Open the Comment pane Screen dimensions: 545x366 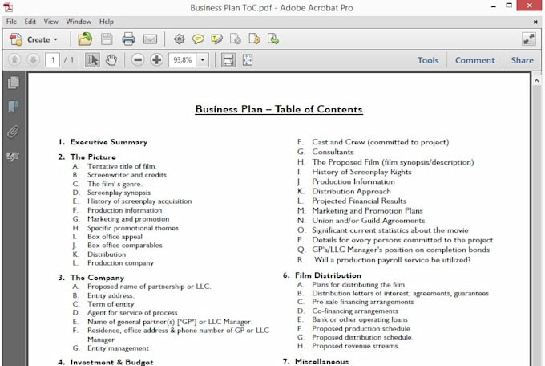click(474, 60)
